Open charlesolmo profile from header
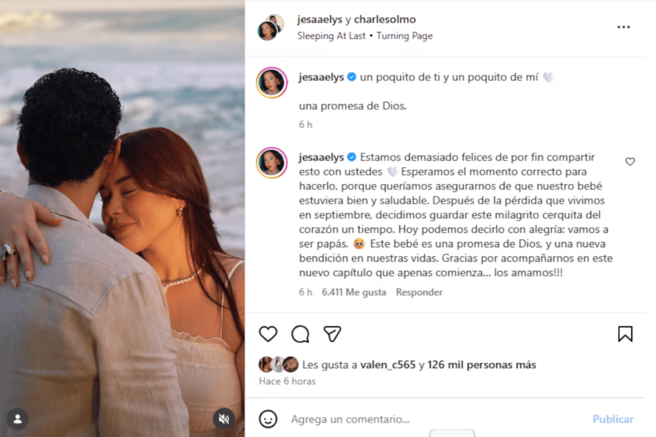 coord(385,19)
